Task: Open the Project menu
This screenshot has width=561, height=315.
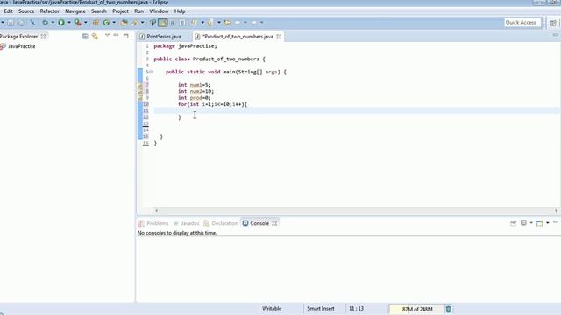Action: [120, 11]
